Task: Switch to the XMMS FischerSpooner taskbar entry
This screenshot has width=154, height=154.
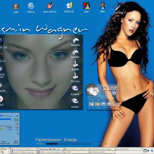Action: [50, 152]
